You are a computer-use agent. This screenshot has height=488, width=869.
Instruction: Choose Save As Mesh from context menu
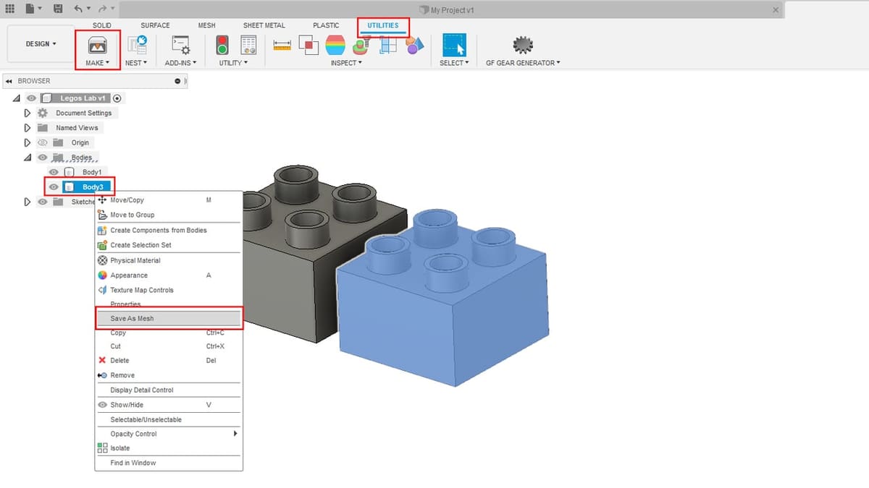132,318
